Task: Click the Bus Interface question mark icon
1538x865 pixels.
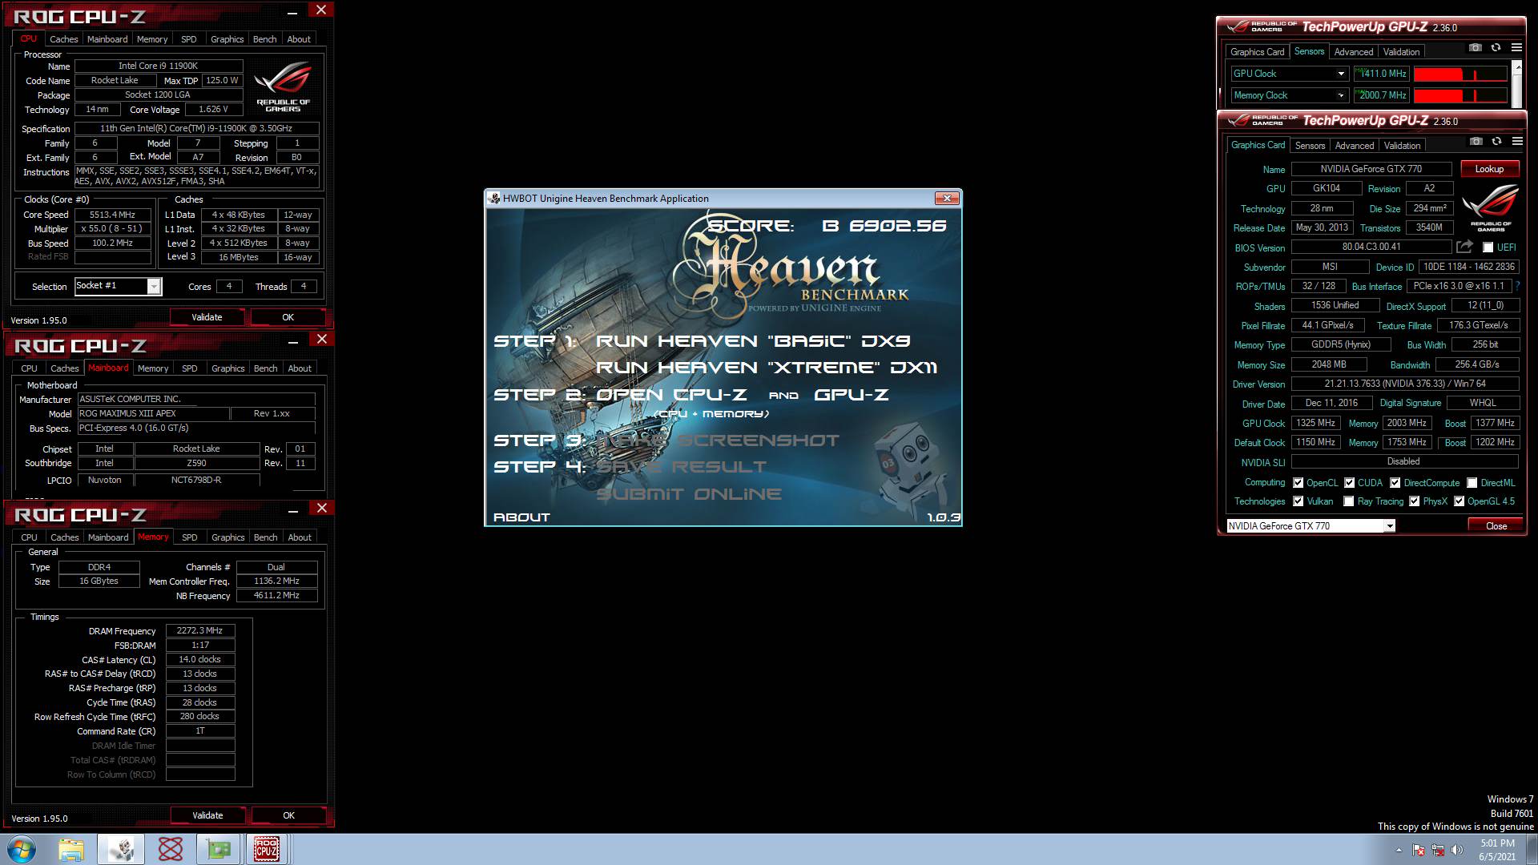Action: click(1517, 286)
